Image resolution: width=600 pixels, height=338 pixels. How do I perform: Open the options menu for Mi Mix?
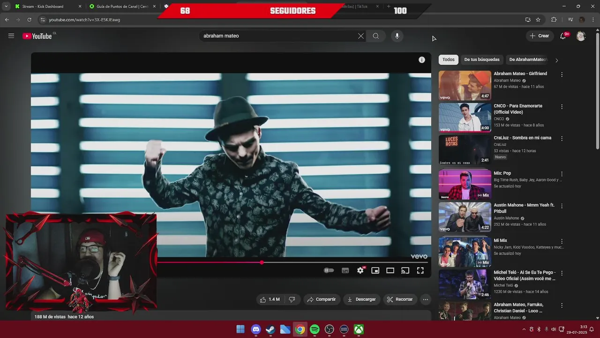coord(562,241)
